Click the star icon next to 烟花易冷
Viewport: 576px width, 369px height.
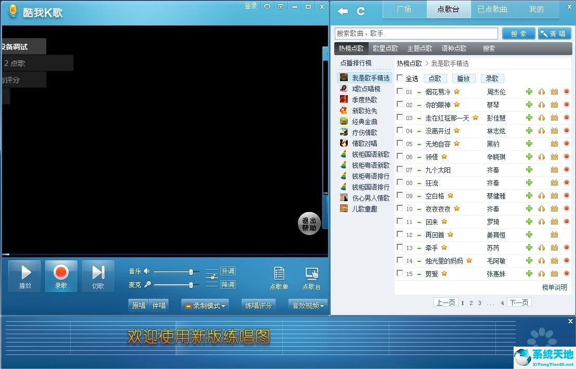point(456,91)
